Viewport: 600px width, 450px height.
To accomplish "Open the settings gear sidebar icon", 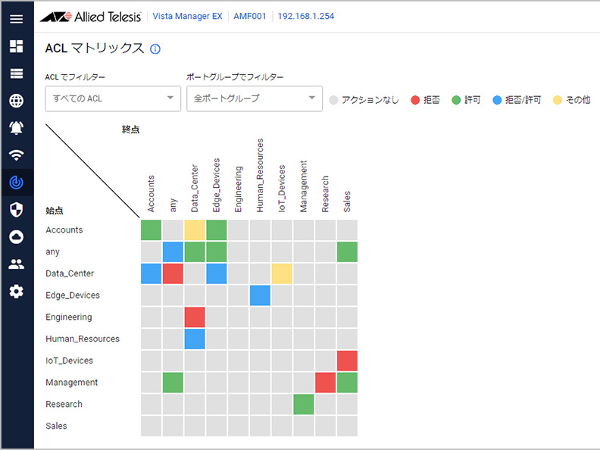I will click(x=16, y=292).
